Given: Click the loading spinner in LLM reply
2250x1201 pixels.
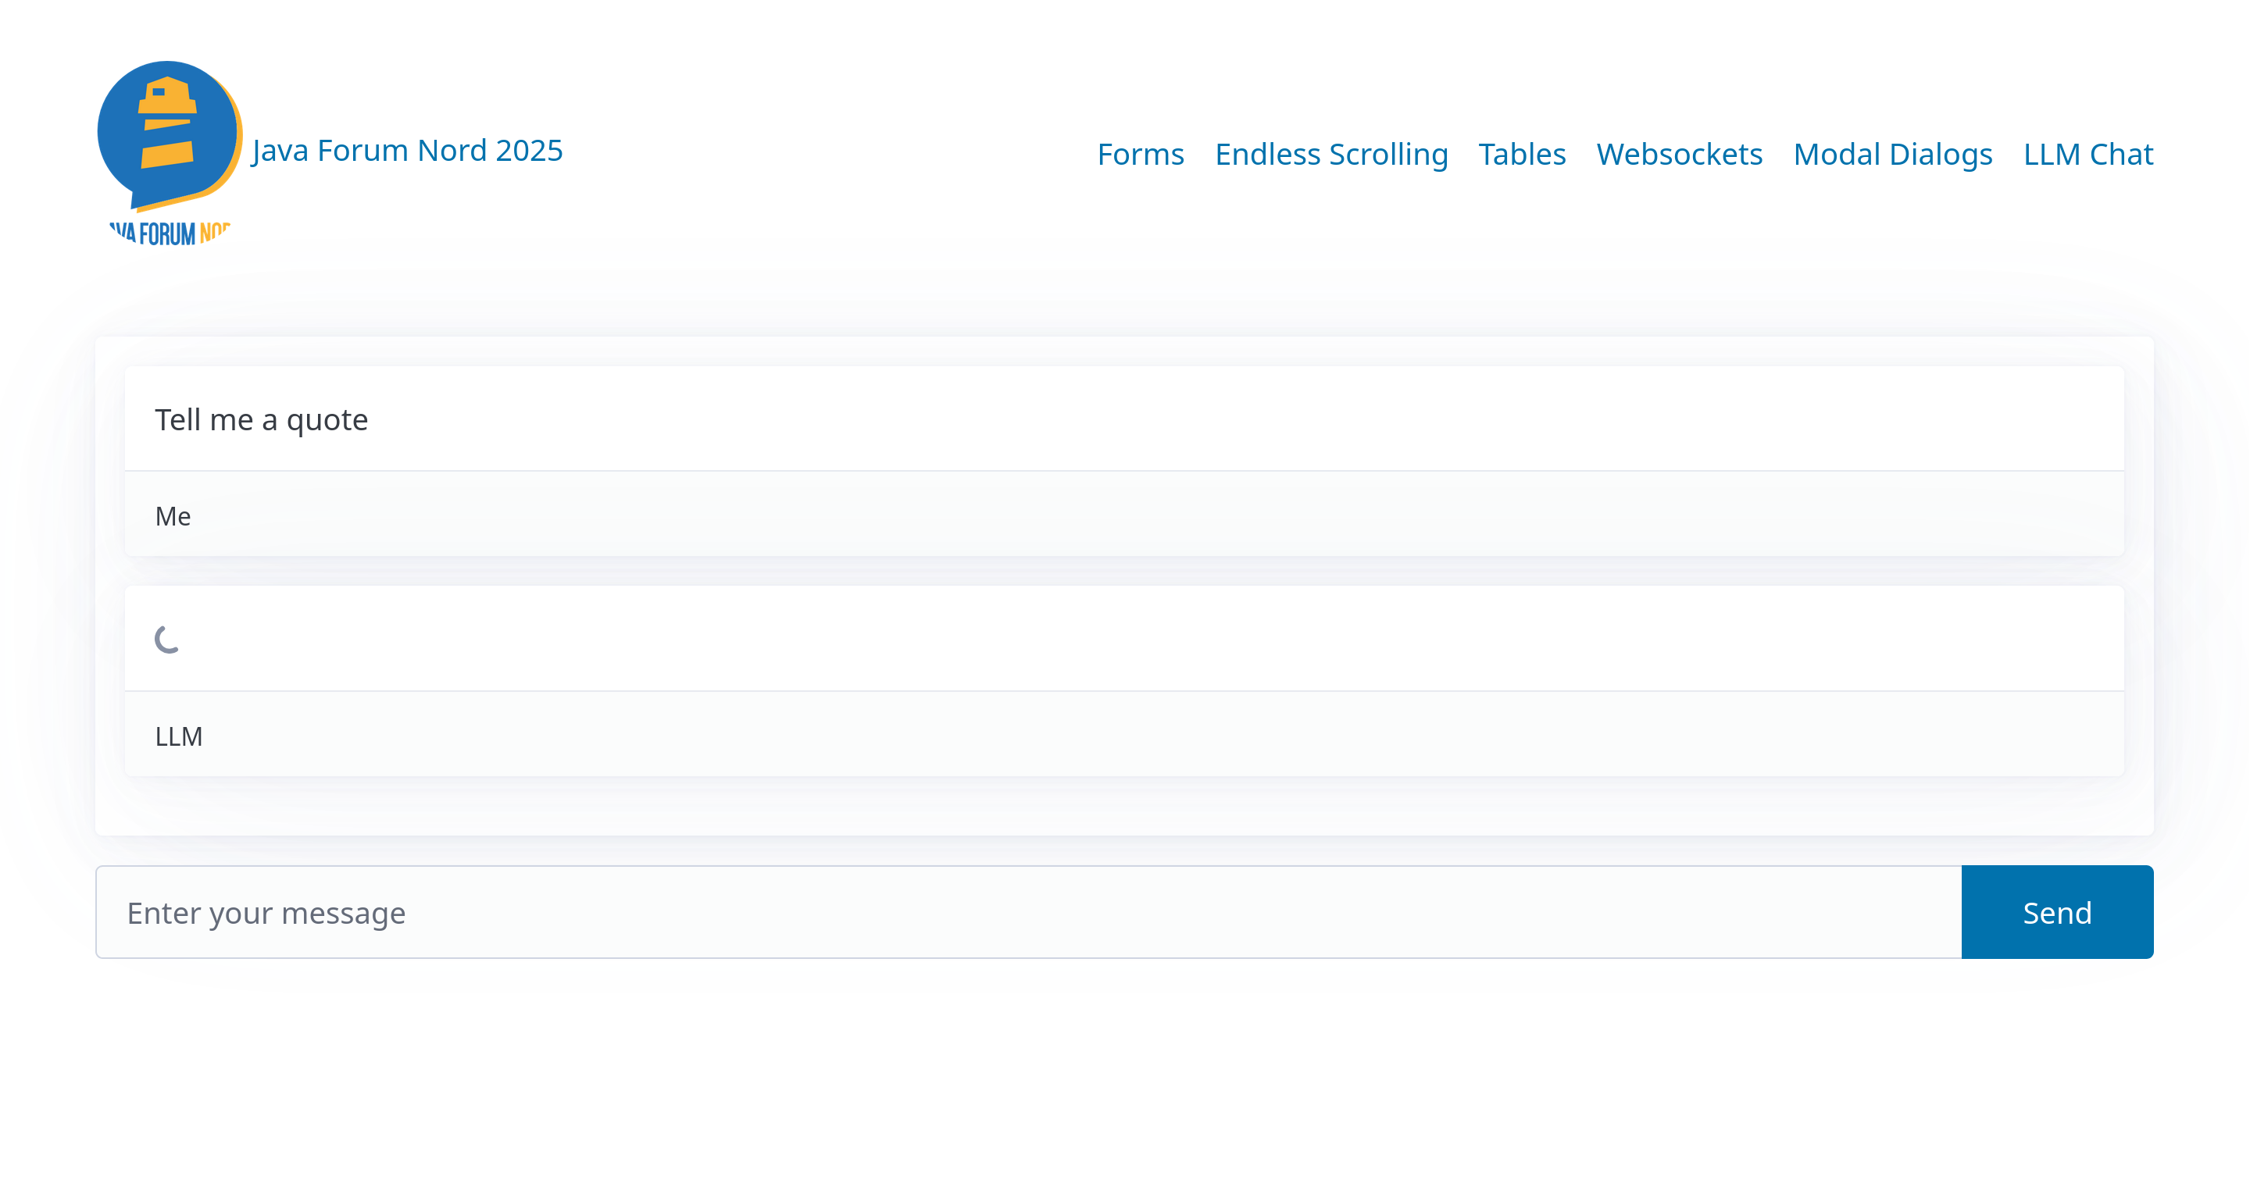Looking at the screenshot, I should [167, 639].
